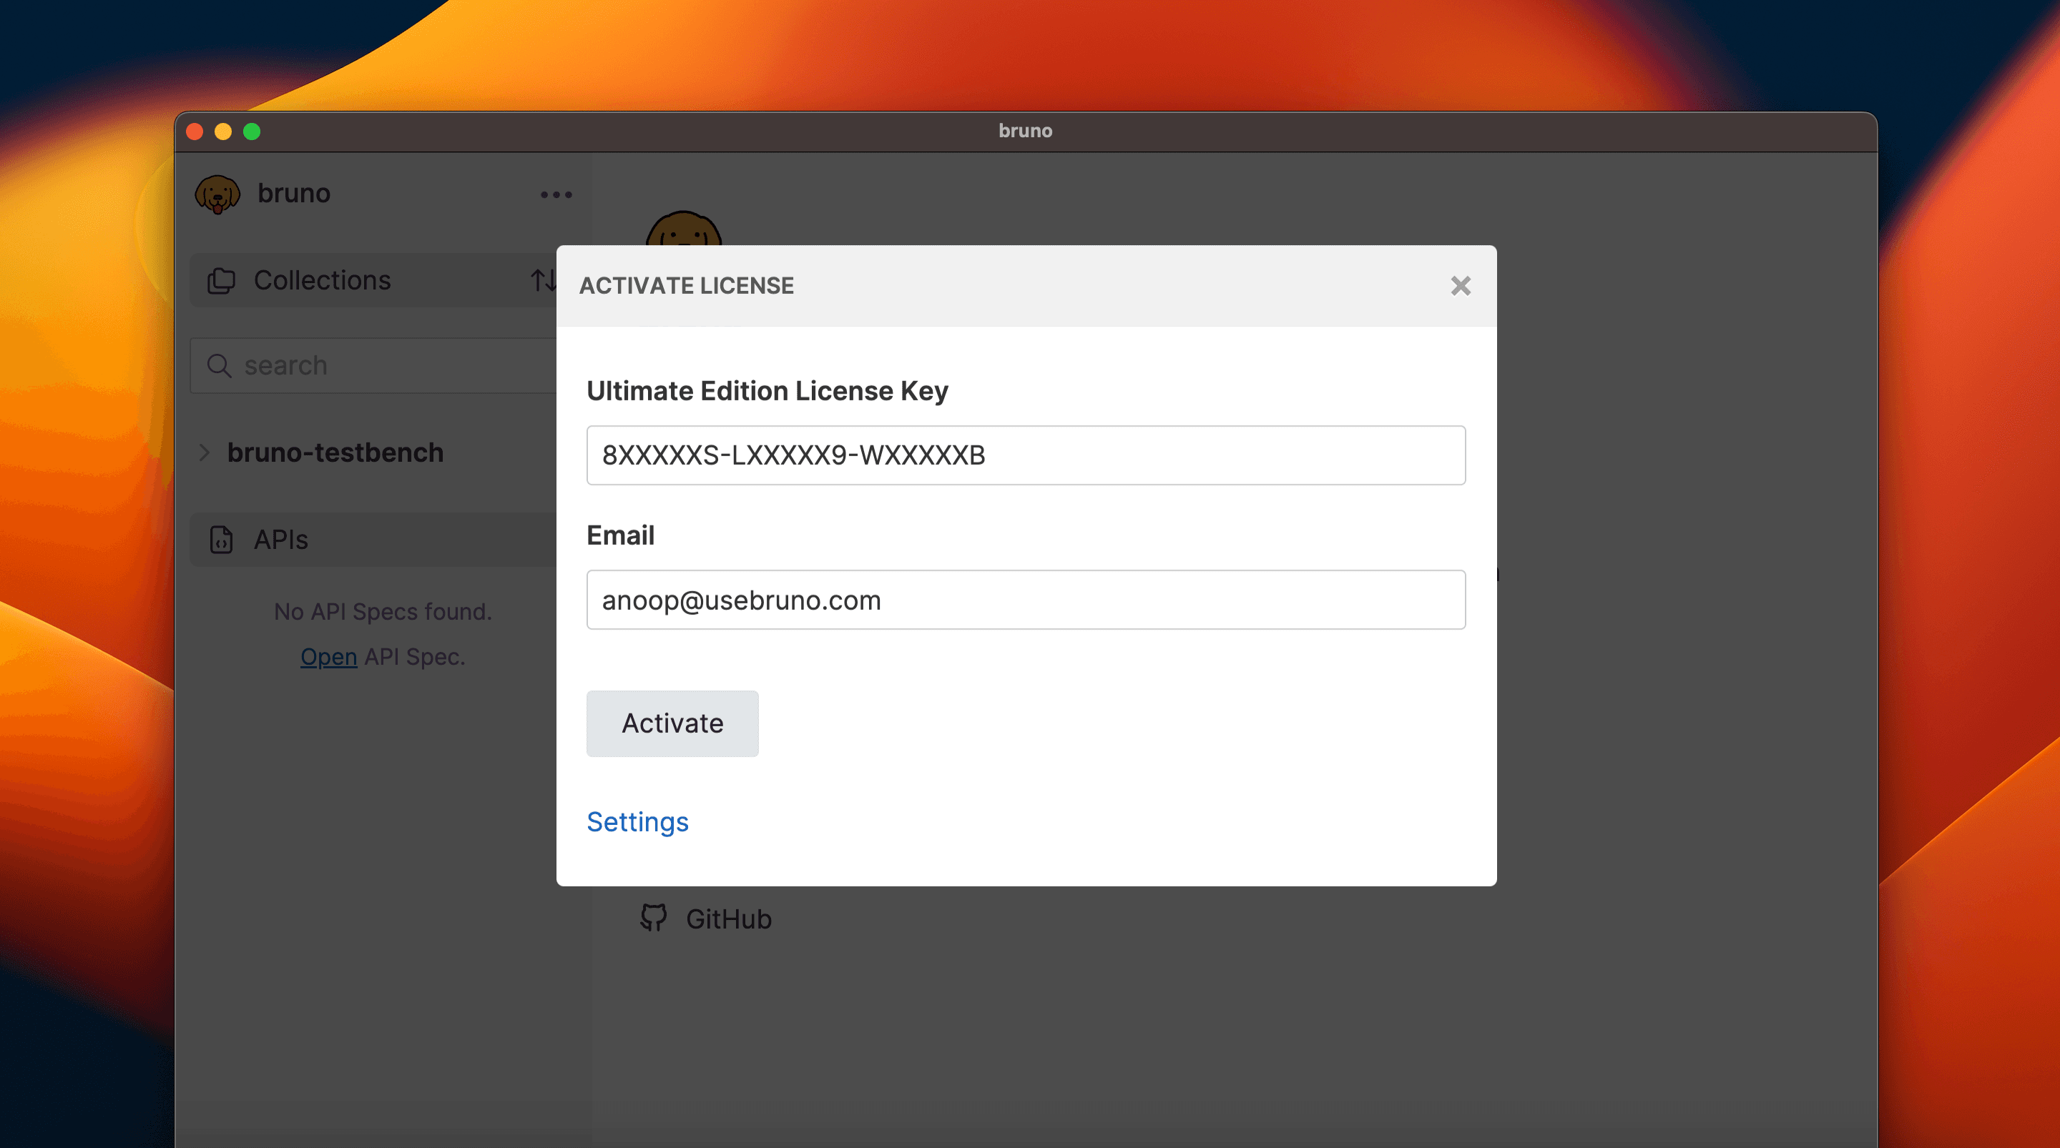Click the Ultimate Edition License Key field
This screenshot has height=1148, width=2060.
(x=1025, y=455)
